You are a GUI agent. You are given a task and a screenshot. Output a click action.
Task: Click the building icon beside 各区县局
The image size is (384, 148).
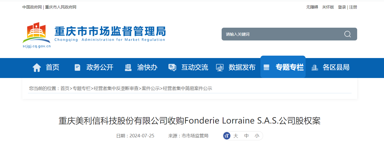click(315, 68)
